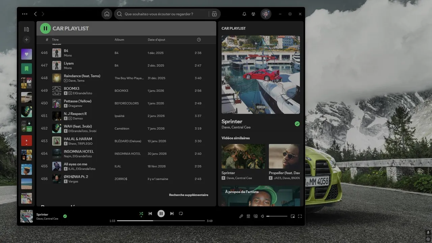
Task: Open connect to a device
Action: 255,216
